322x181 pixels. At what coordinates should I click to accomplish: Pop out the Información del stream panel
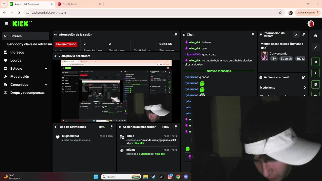coord(304,35)
